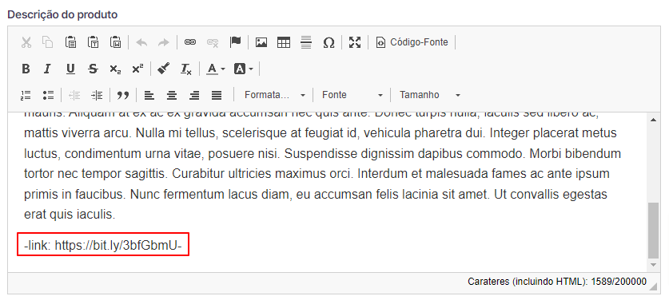The height and width of the screenshot is (300, 669).
Task: Open the Tamanho size dropdown
Action: point(430,95)
